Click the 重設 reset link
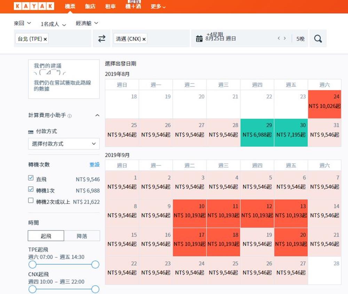The width and height of the screenshot is (348, 294). pos(94,164)
